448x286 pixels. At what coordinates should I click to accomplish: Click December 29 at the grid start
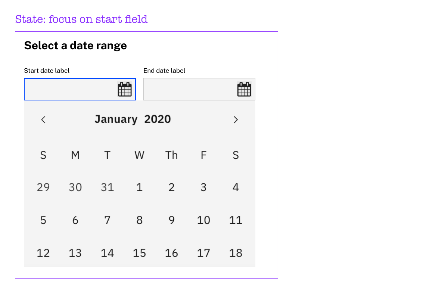tap(43, 187)
